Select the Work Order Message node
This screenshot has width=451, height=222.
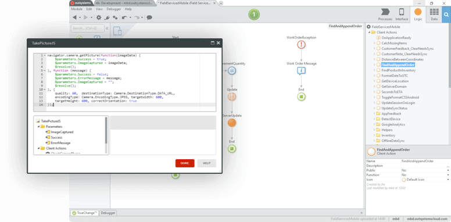301,71
